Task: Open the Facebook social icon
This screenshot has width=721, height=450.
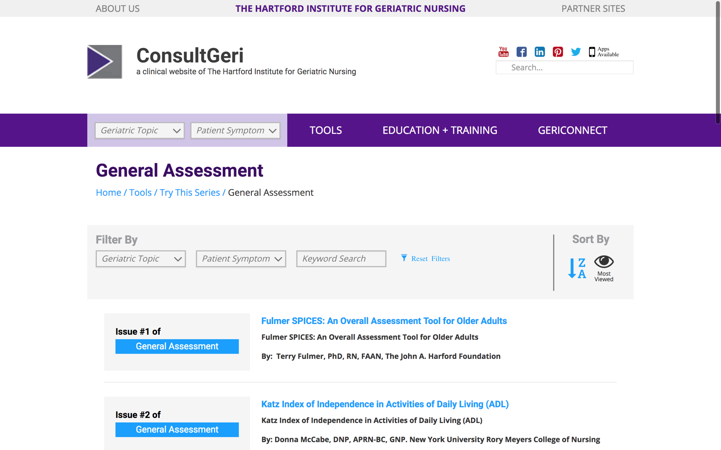Action: [522, 52]
